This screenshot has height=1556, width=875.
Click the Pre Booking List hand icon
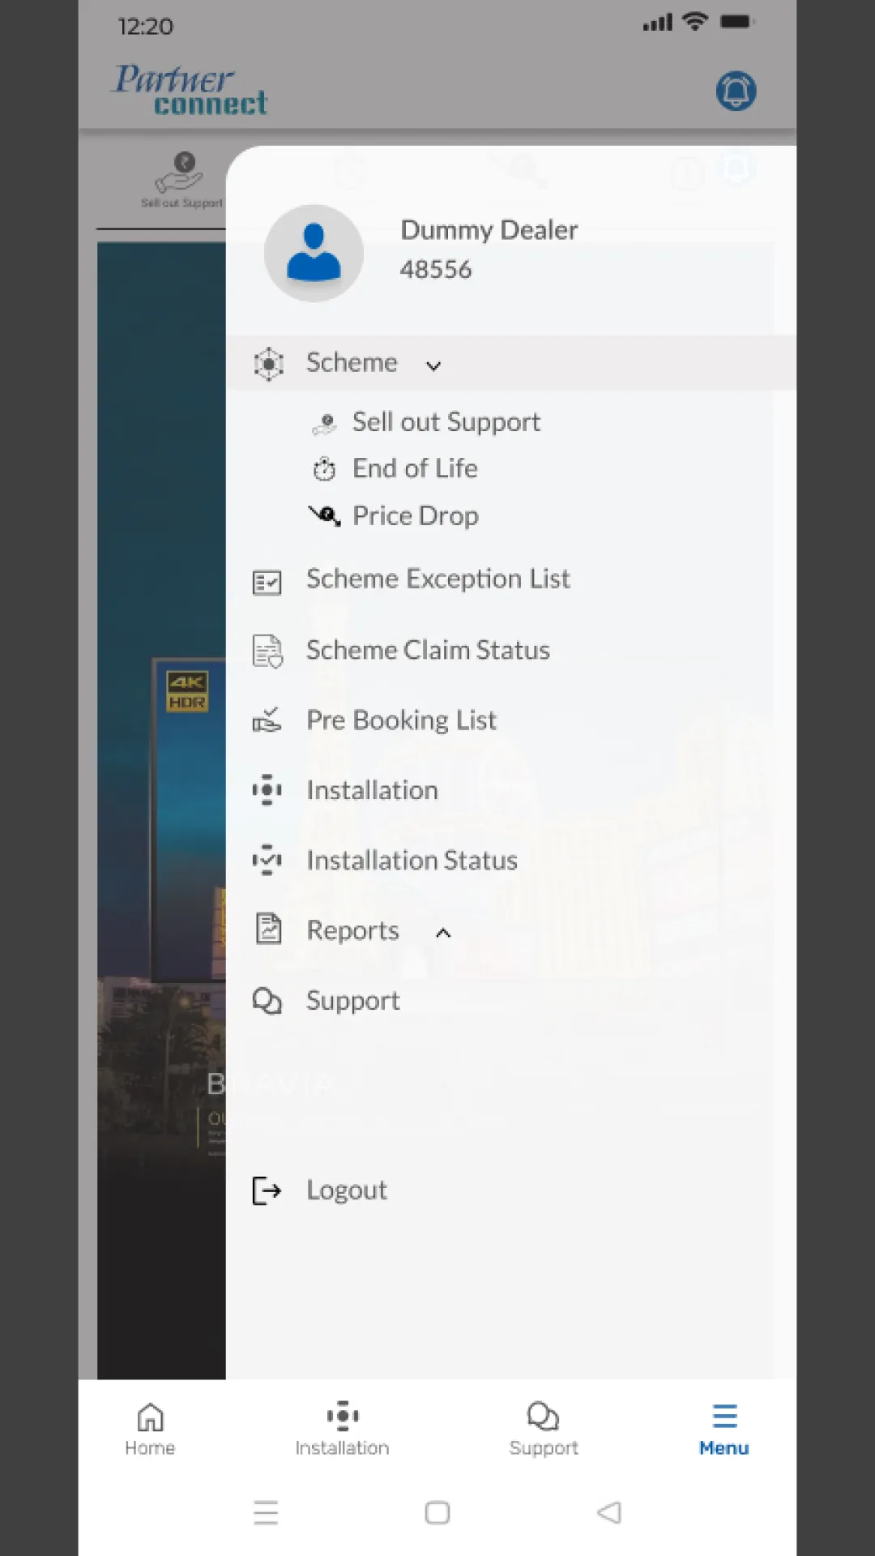click(267, 719)
